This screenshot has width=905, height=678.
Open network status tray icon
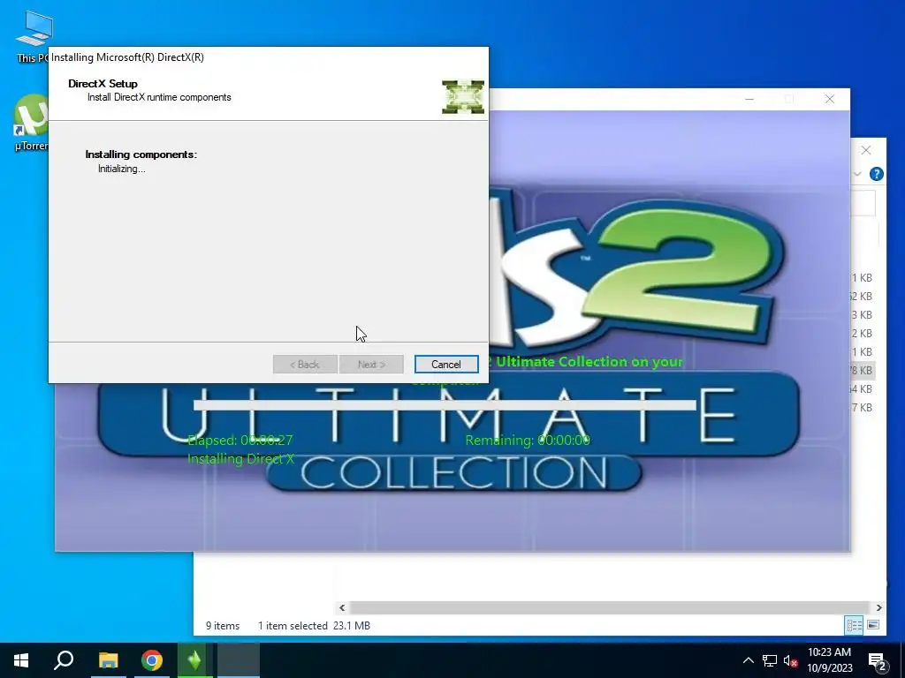coord(770,660)
